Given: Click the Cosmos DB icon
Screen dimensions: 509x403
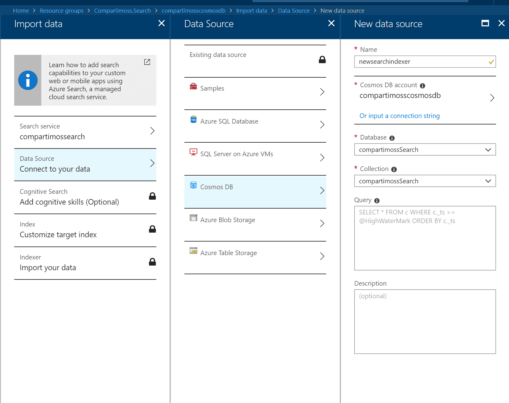Looking at the screenshot, I should click(193, 185).
